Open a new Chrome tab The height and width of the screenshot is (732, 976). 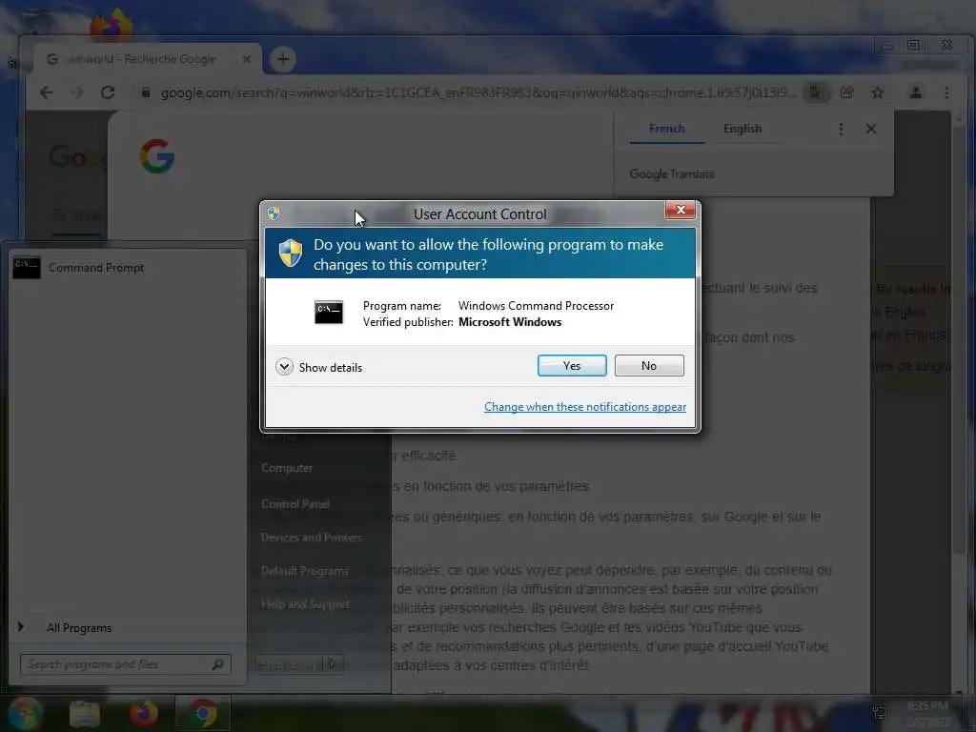(282, 59)
